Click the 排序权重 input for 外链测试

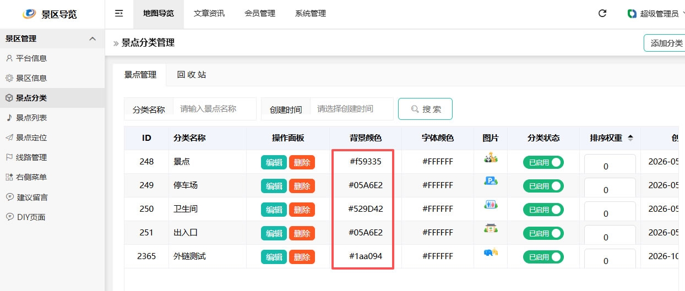610,259
